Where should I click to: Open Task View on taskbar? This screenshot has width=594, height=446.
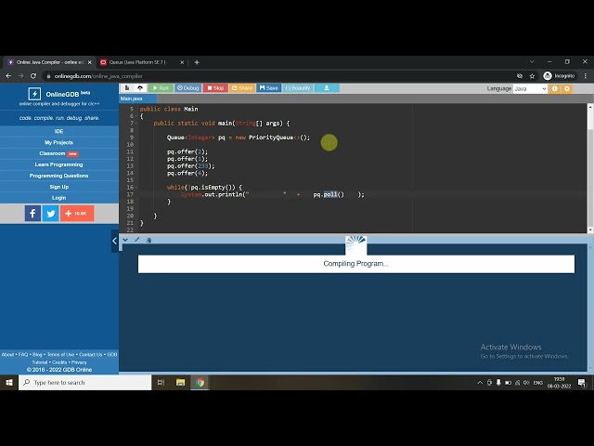click(x=161, y=383)
